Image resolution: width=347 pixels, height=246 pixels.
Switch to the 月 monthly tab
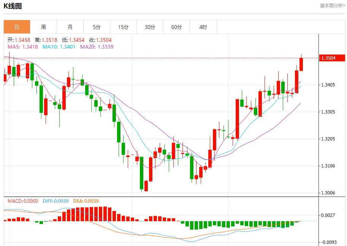[x=70, y=27]
